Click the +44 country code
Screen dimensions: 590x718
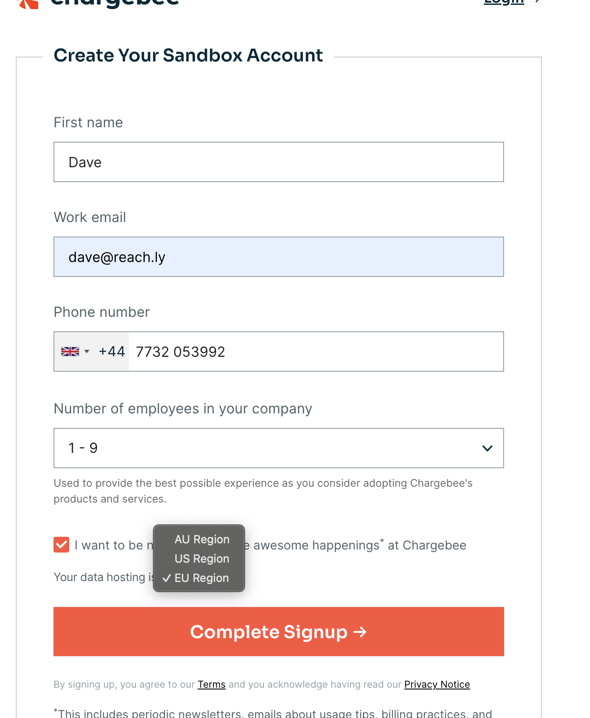(112, 352)
